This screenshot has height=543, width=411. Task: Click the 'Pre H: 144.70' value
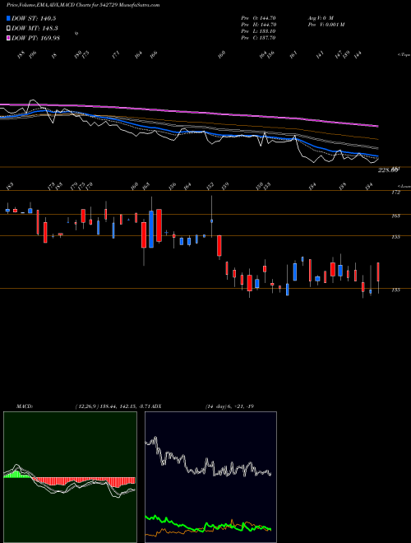point(258,25)
